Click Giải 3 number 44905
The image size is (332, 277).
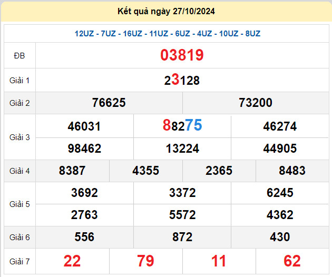click(x=280, y=149)
